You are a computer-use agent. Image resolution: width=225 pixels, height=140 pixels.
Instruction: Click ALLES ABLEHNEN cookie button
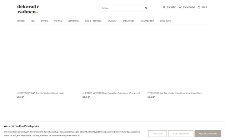[x=181, y=133]
